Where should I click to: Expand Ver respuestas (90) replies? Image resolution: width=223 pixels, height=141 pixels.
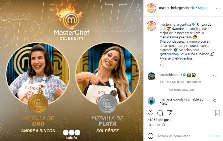point(181,90)
